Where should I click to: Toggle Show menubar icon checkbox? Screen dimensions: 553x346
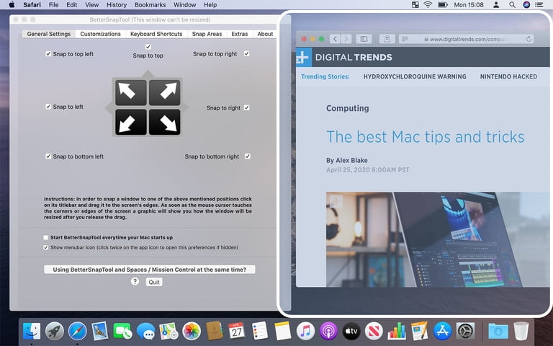pyautogui.click(x=46, y=247)
